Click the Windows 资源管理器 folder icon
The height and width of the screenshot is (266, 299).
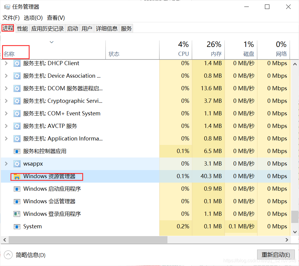17,177
